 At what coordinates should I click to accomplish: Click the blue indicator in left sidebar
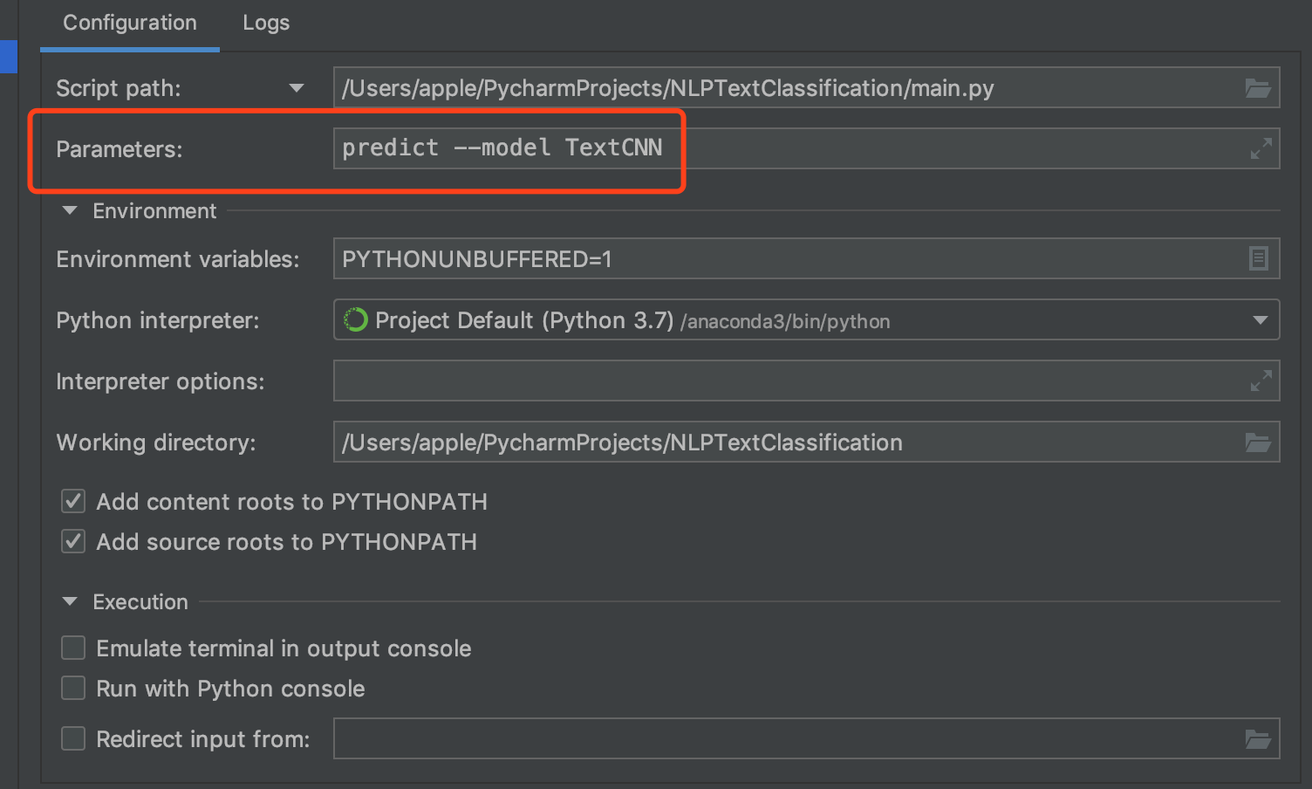[8, 57]
